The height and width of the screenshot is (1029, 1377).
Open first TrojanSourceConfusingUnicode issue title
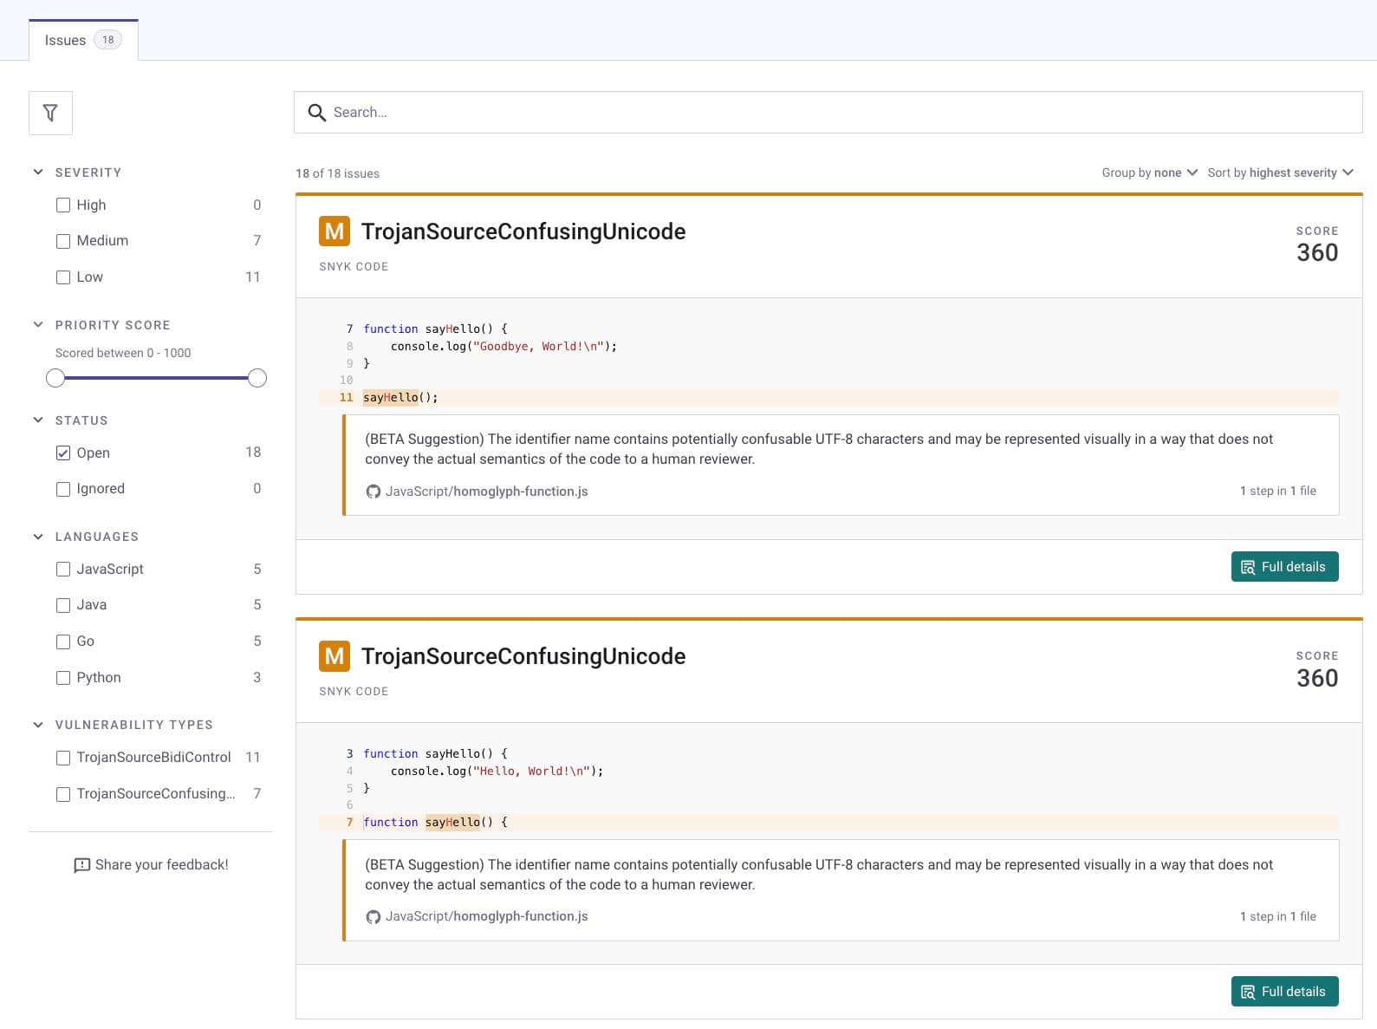[x=523, y=231]
